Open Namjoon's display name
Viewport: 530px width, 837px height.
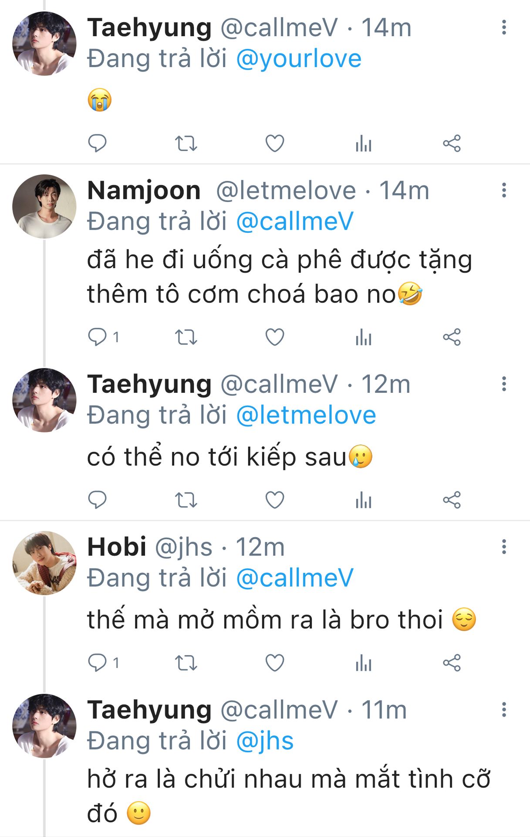click(x=144, y=191)
